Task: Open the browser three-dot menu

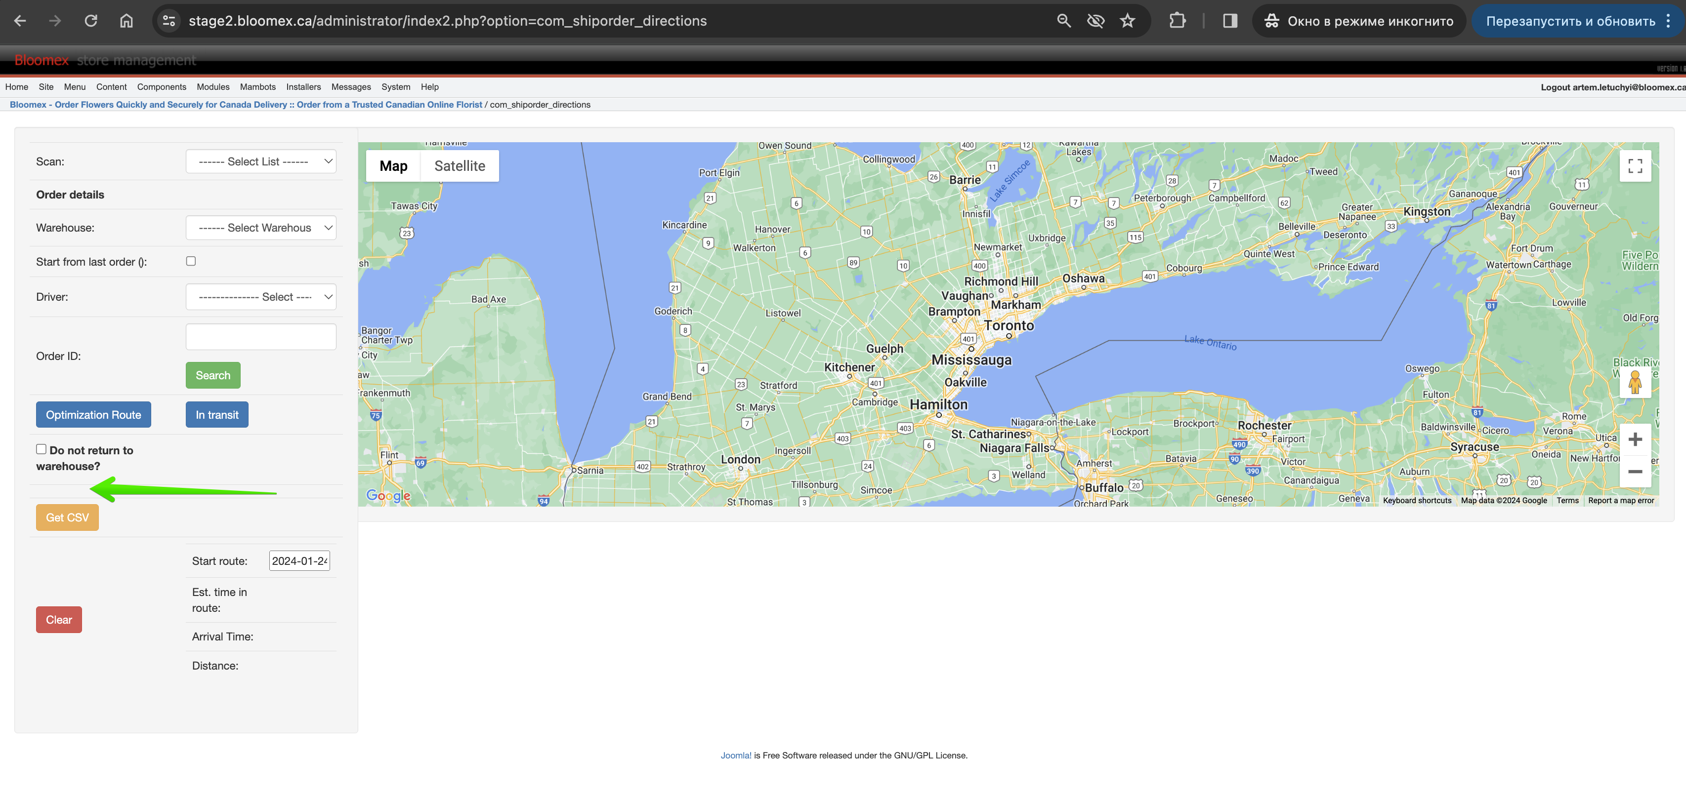Action: 1668,21
